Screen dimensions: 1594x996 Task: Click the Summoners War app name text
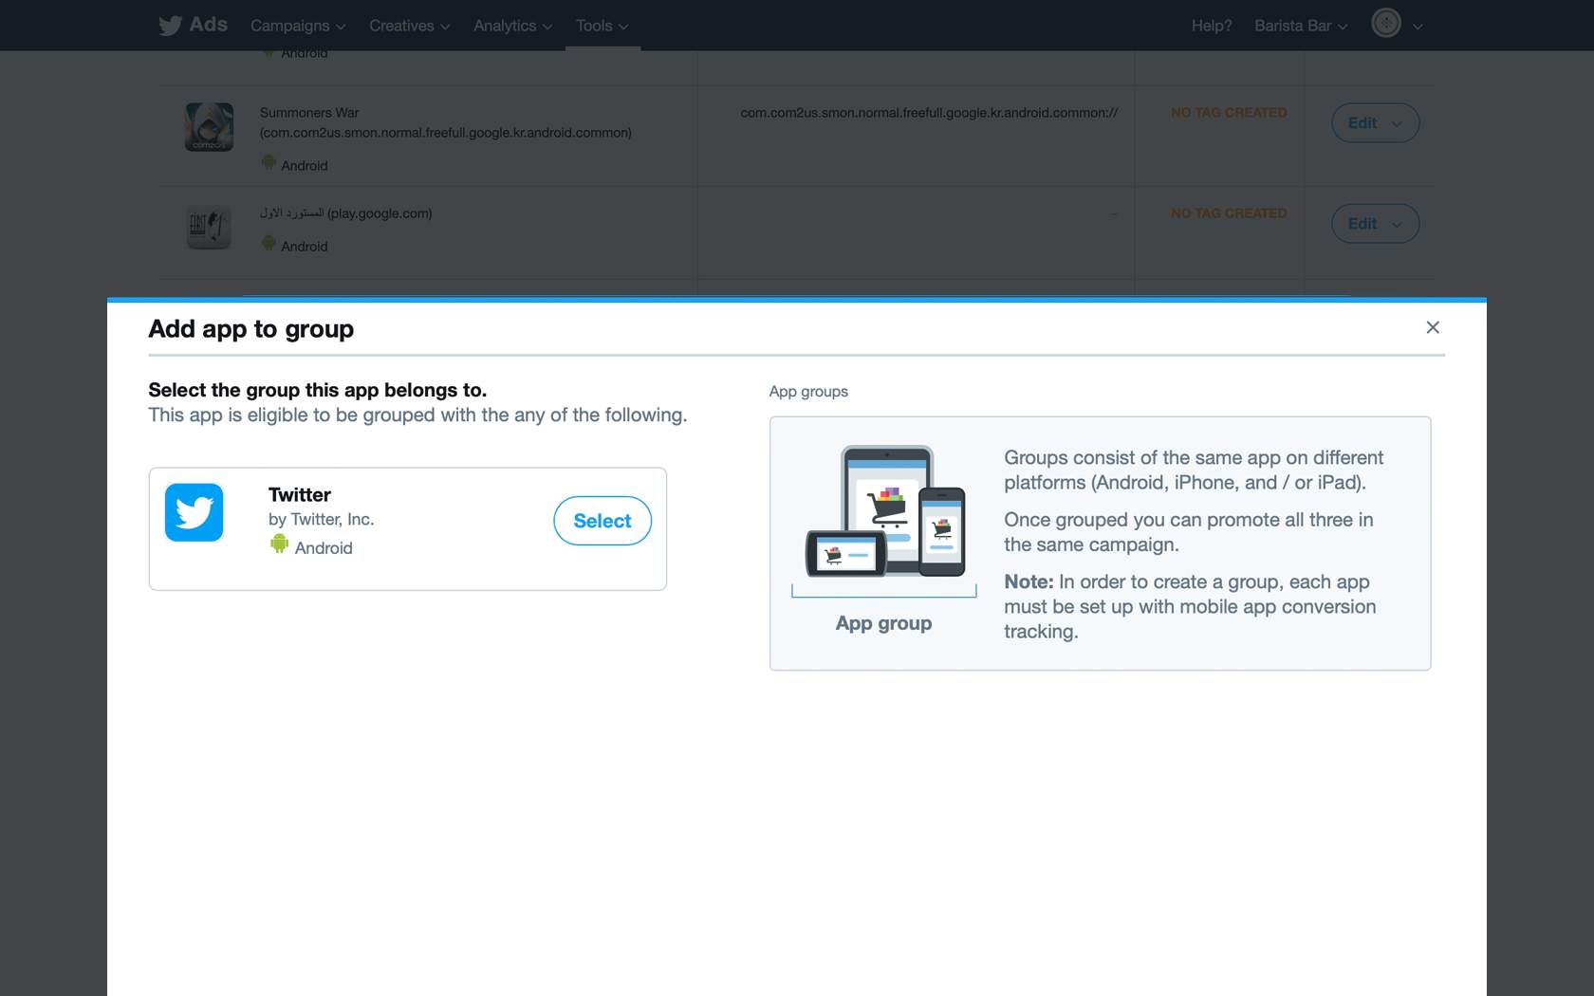309,112
